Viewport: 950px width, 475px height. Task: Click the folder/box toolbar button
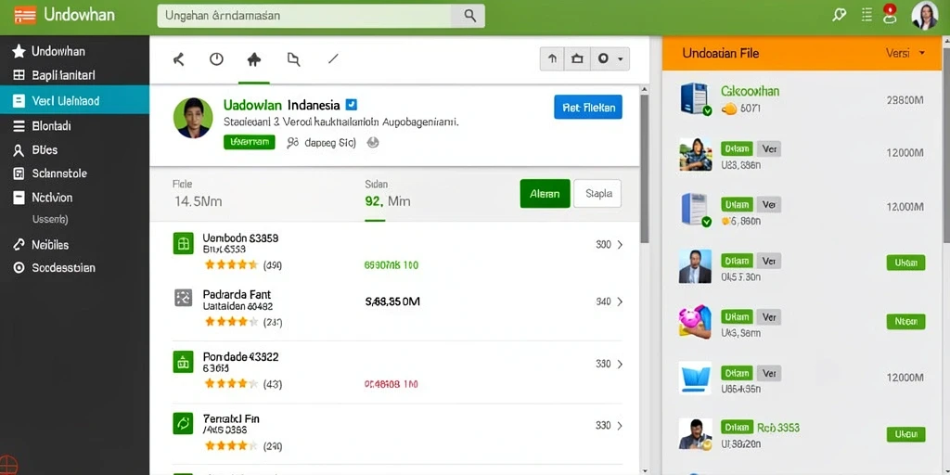(577, 58)
